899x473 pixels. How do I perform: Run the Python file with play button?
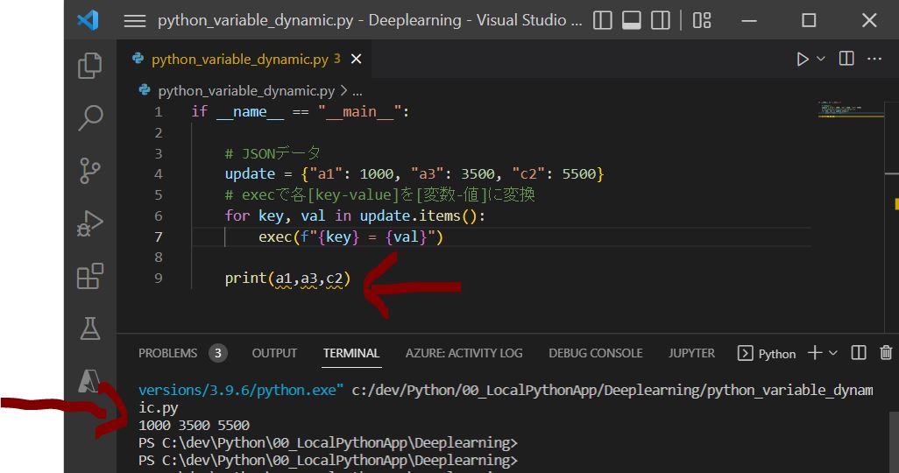click(802, 60)
